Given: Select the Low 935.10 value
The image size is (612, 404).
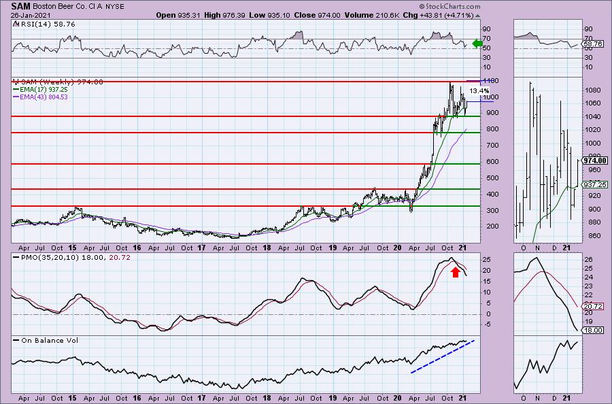Looking at the screenshot, I should 270,15.
